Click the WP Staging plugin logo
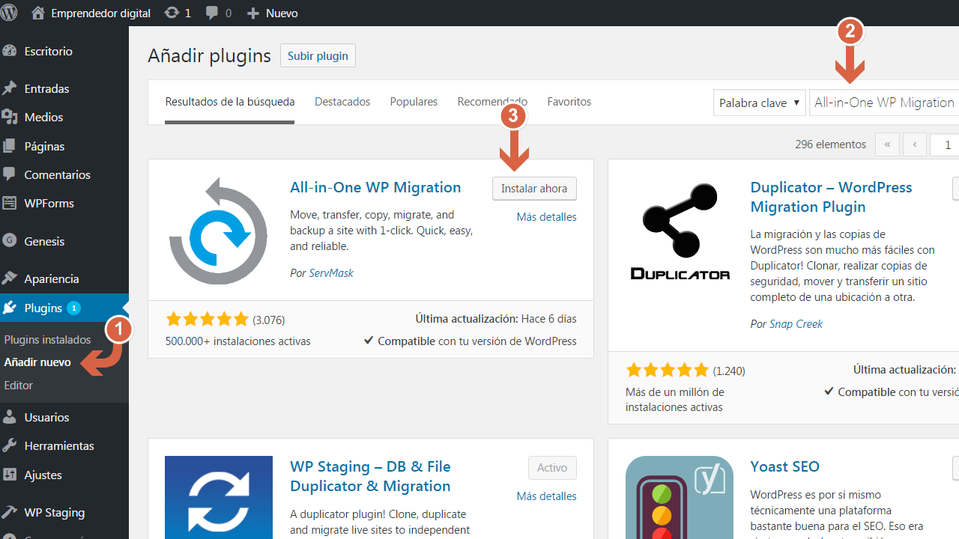The height and width of the screenshot is (539, 959). coord(219,497)
